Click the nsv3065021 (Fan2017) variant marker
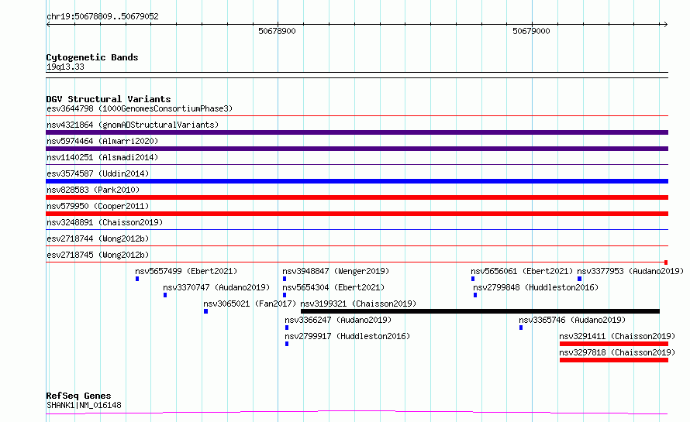The image size is (690, 422). coord(205,311)
